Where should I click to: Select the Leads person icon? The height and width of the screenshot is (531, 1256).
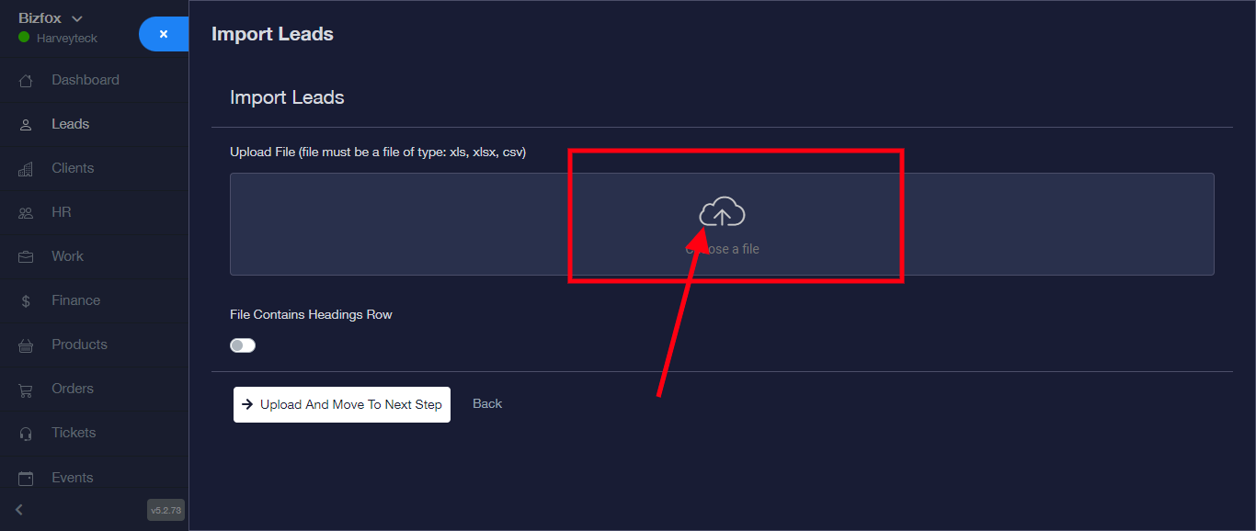tap(26, 125)
